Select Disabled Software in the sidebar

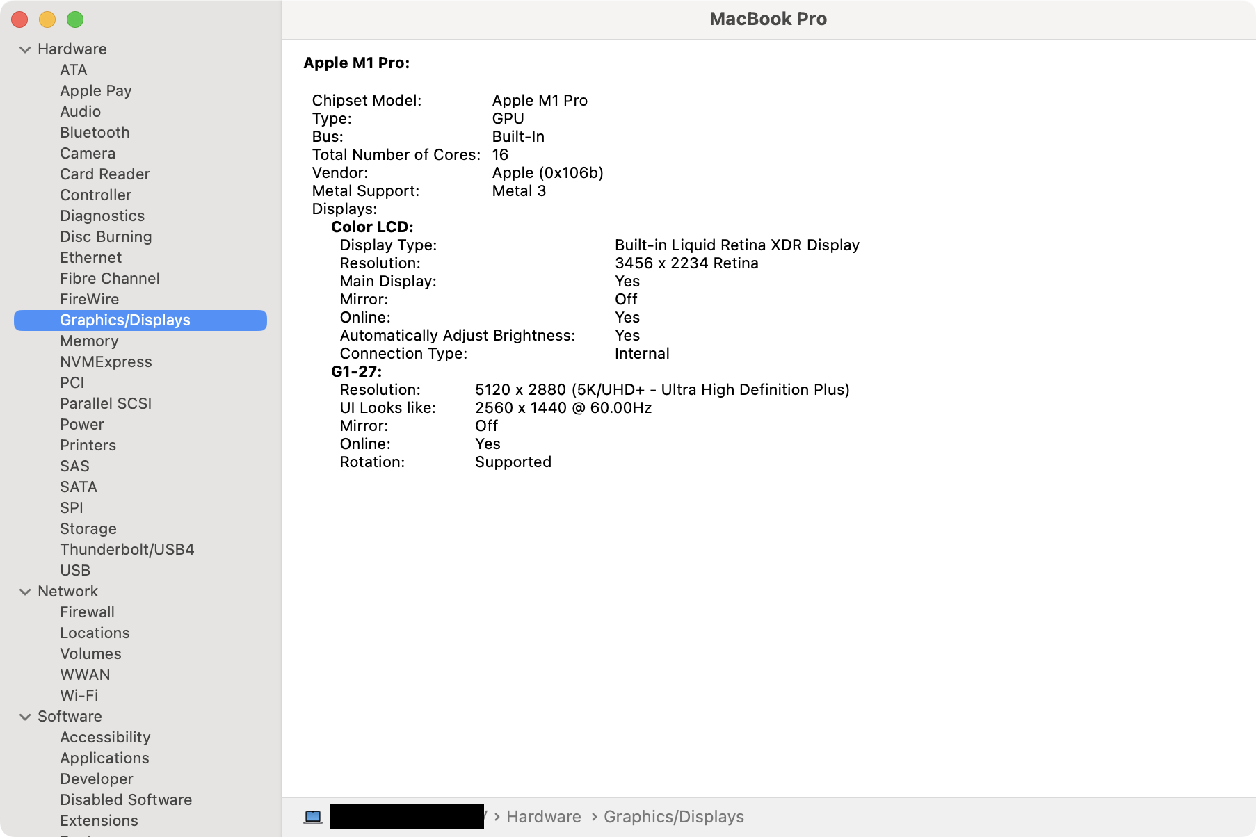coord(126,800)
